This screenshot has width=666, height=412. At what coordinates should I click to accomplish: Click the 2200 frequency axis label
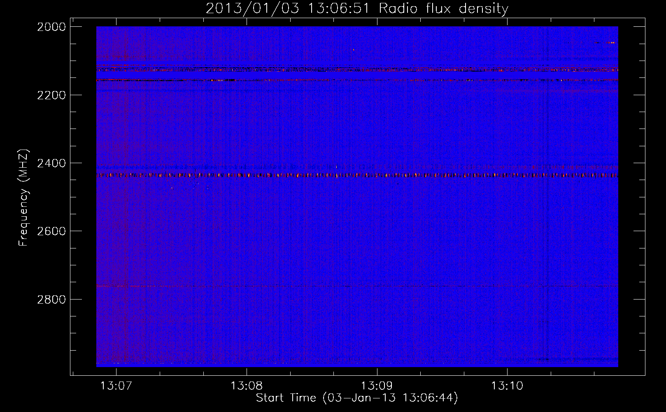pyautogui.click(x=51, y=95)
